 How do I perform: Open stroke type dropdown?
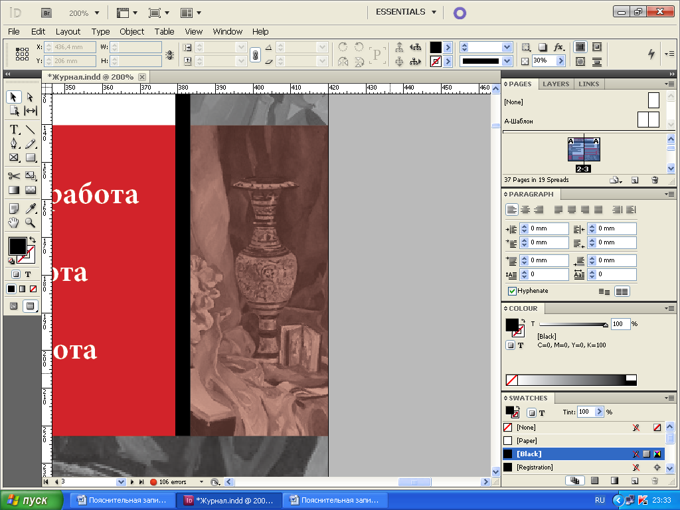click(x=507, y=61)
